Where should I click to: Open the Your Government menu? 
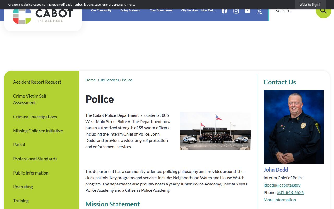click(x=161, y=11)
